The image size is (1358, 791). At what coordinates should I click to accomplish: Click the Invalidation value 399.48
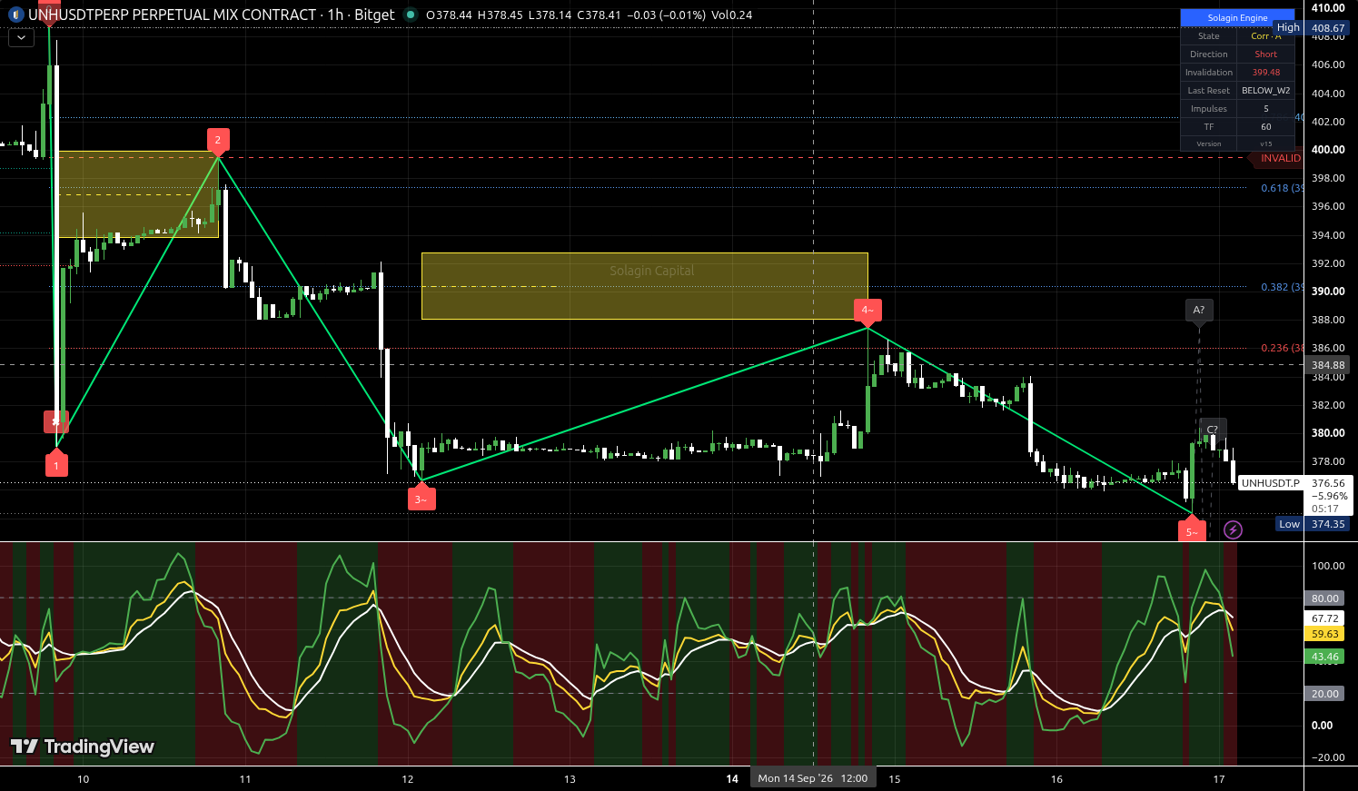[1266, 73]
